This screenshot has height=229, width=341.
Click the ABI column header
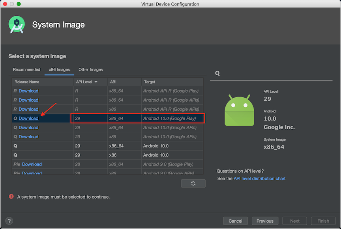(113, 82)
